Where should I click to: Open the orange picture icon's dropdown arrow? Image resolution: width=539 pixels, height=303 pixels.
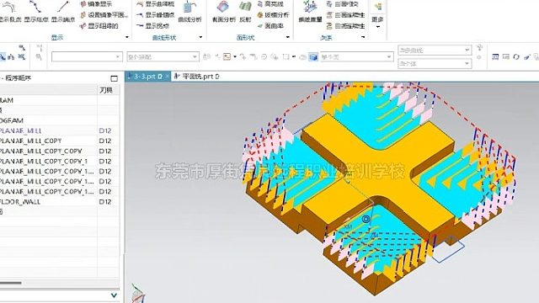[x=235, y=56]
